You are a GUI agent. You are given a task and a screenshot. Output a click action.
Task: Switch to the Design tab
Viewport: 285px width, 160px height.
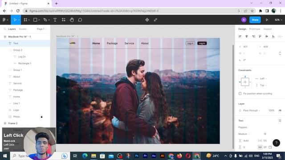242,29
